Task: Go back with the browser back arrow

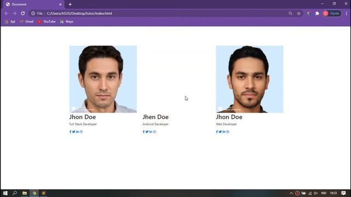Action: [6, 13]
